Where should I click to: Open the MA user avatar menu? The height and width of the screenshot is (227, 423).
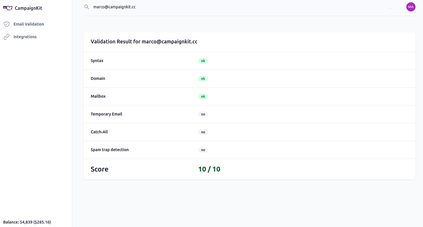coord(411,7)
